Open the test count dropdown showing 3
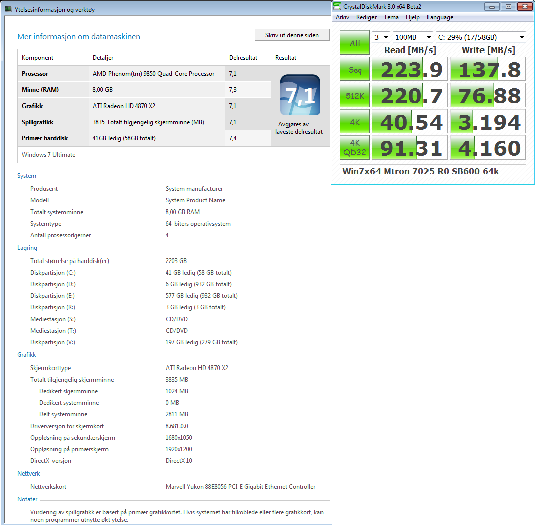The width and height of the screenshot is (535, 525). [381, 37]
